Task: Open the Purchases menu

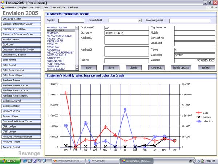Action: (73, 7)
